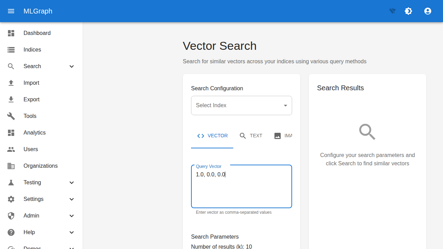
Task: Click the Help question mark icon
Action: (x=11, y=232)
